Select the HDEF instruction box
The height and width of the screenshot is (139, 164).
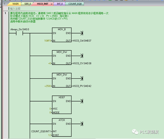(x=62, y=105)
